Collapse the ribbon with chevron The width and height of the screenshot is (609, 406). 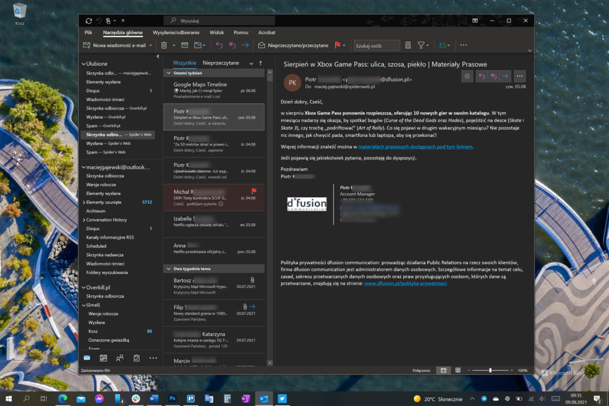[529, 51]
